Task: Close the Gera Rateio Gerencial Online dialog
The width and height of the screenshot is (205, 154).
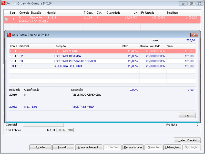Action: (x=194, y=35)
